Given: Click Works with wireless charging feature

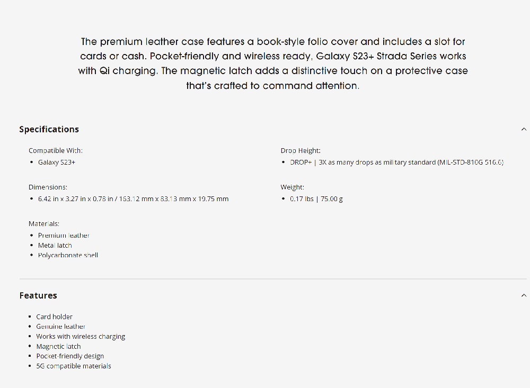Looking at the screenshot, I should (81, 337).
